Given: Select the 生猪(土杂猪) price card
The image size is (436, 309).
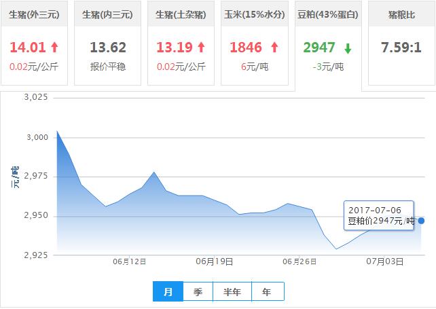Looking at the screenshot, I should point(181,43).
